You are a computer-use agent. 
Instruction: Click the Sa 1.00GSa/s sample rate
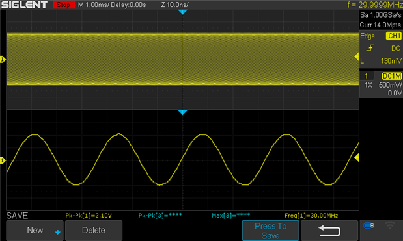381,15
